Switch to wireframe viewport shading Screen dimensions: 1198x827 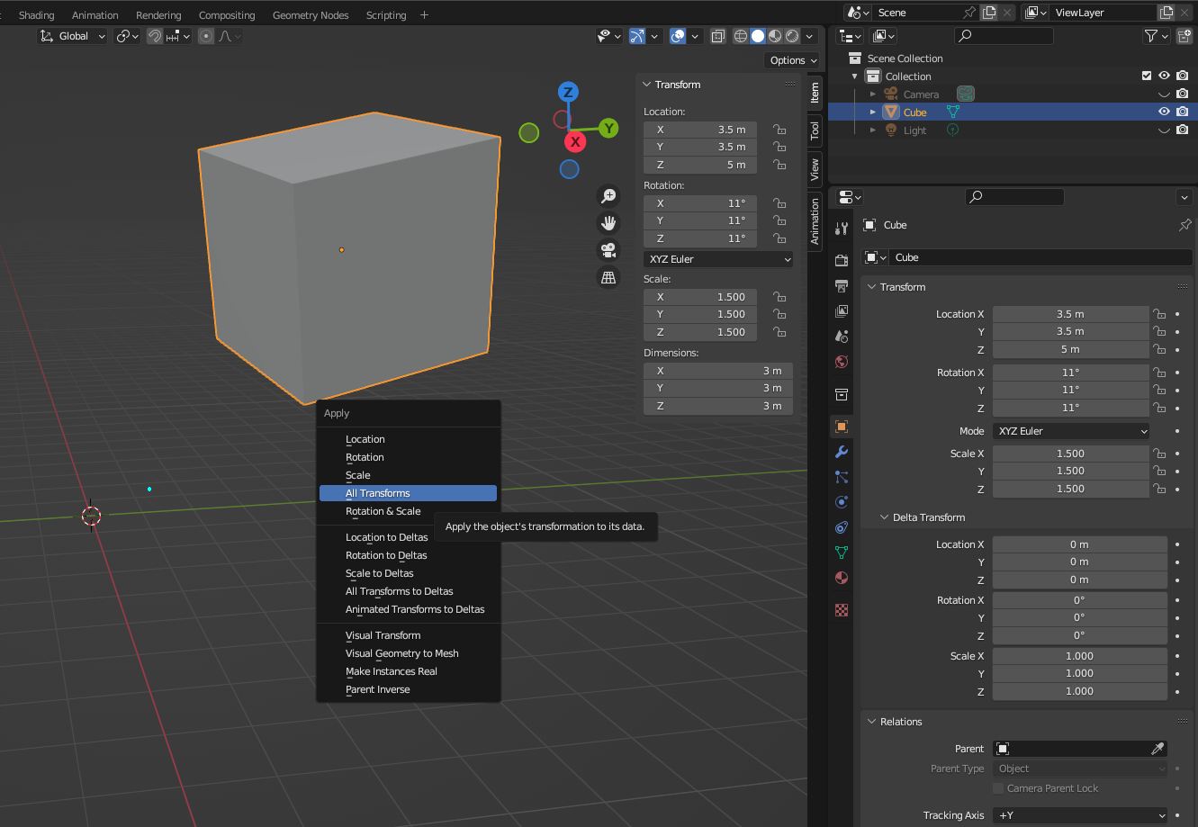pyautogui.click(x=741, y=36)
